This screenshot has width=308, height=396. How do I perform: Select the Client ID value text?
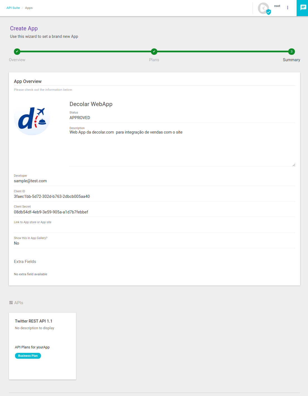point(52,196)
